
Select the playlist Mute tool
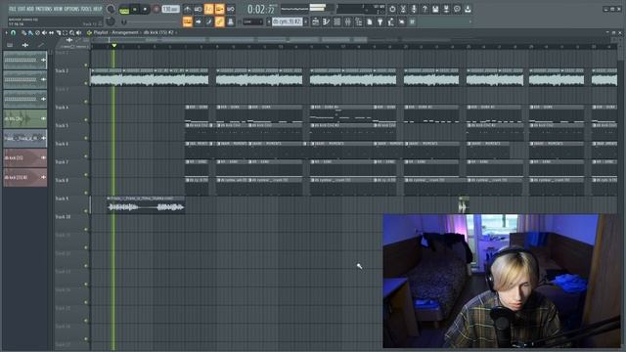(x=44, y=32)
